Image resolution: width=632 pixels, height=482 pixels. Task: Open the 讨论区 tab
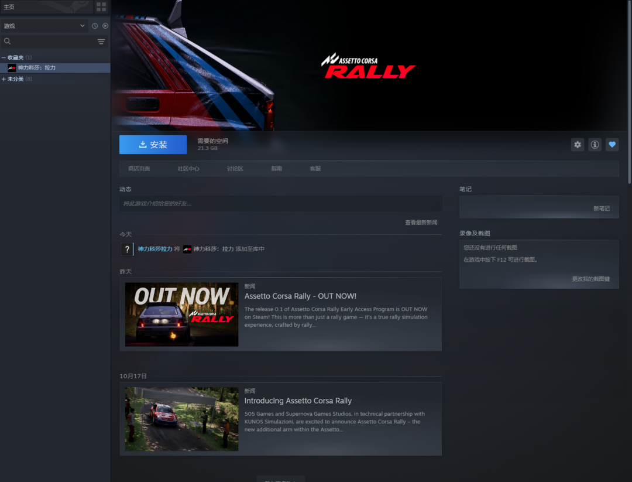point(235,169)
